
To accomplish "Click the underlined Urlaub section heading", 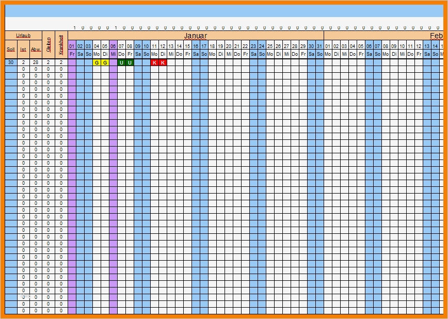I will coord(24,35).
